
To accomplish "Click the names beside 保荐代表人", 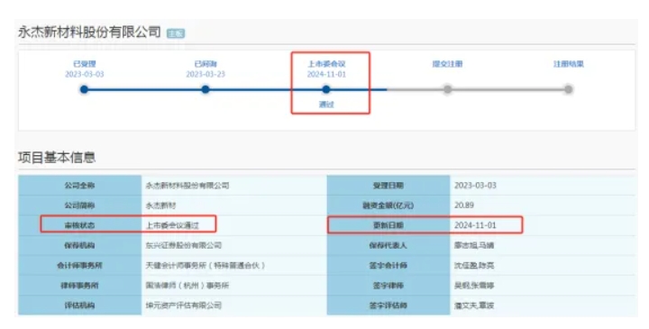I will click(474, 245).
